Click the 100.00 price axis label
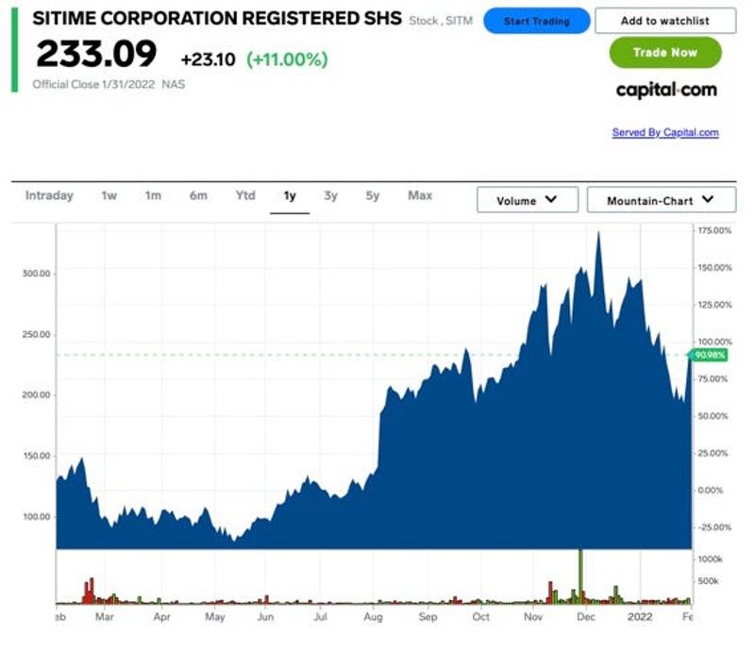 (x=36, y=517)
